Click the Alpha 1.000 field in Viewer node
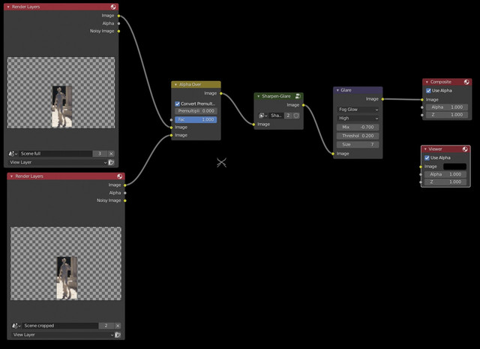 [445, 174]
